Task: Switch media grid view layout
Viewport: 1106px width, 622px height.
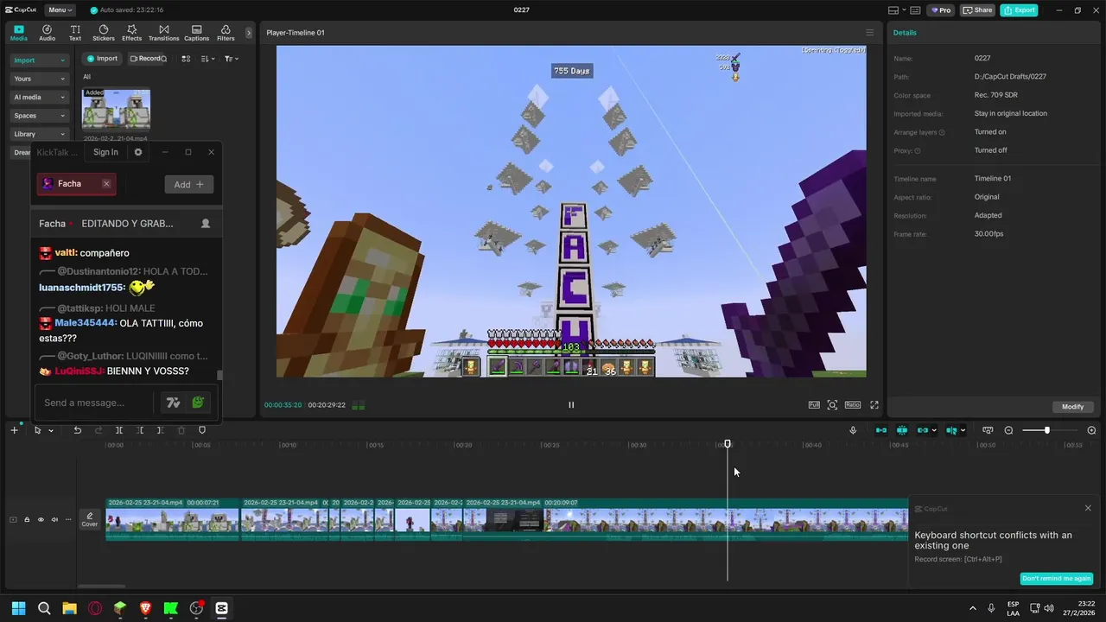Action: (x=185, y=59)
